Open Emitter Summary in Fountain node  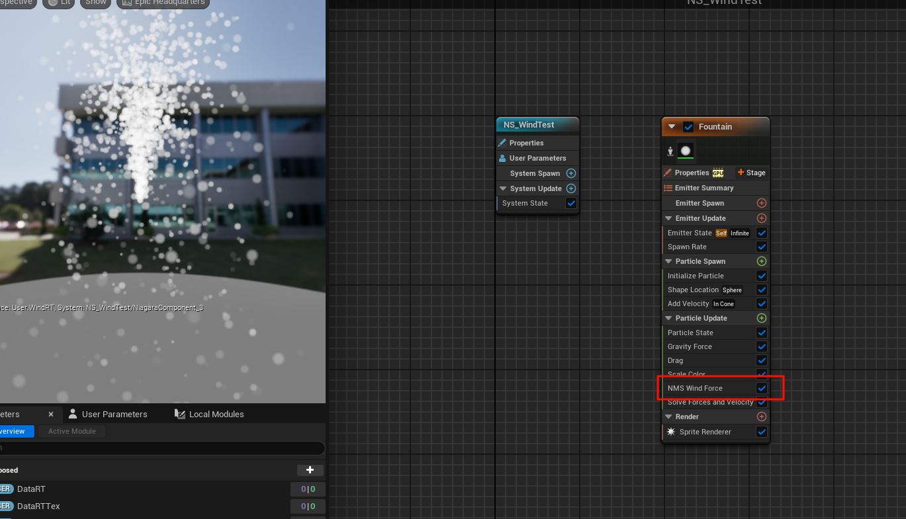[x=703, y=188]
